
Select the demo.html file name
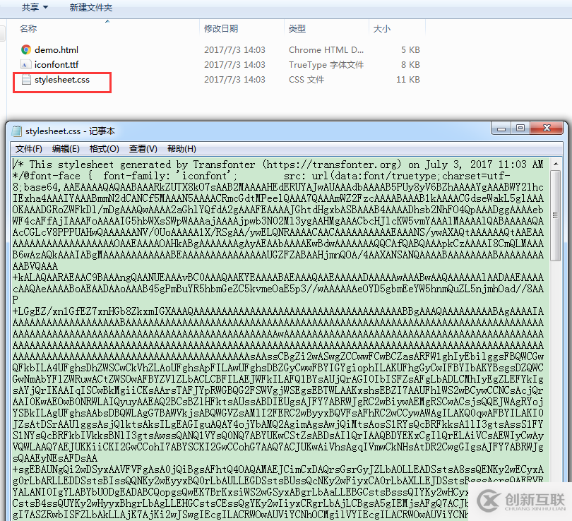click(x=56, y=49)
